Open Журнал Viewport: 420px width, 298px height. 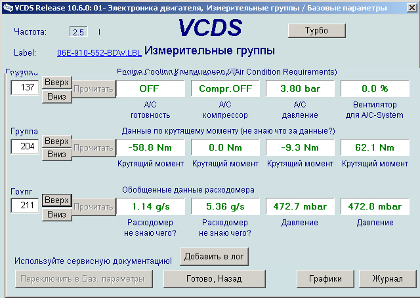point(388,279)
